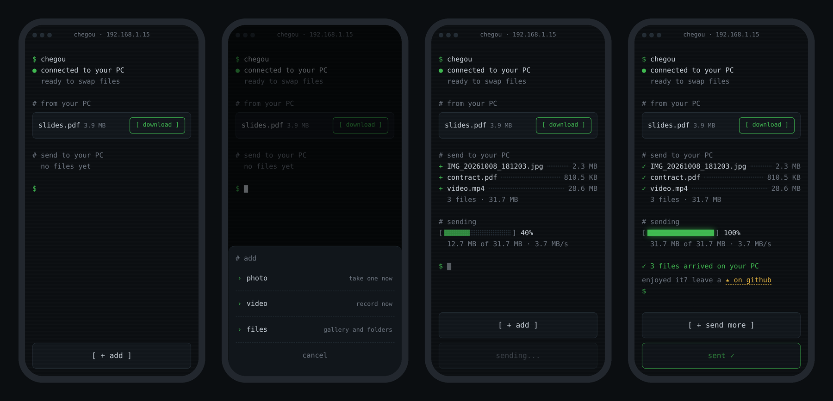This screenshot has height=401, width=833.
Task: Click the '3 files · 31.7 MB' summary on the 40% screen
Action: click(483, 200)
